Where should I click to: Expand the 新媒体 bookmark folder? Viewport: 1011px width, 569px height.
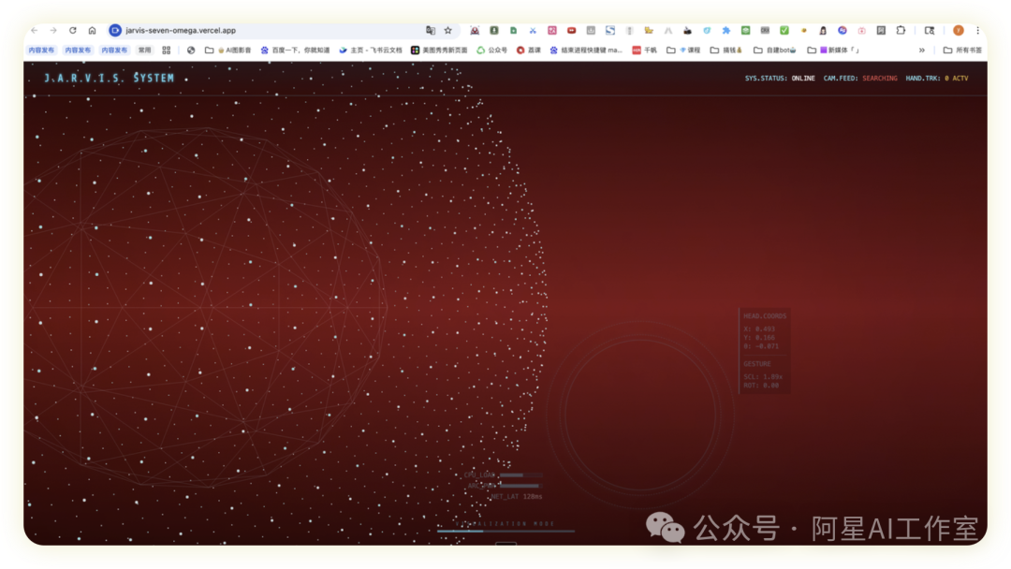(x=834, y=51)
